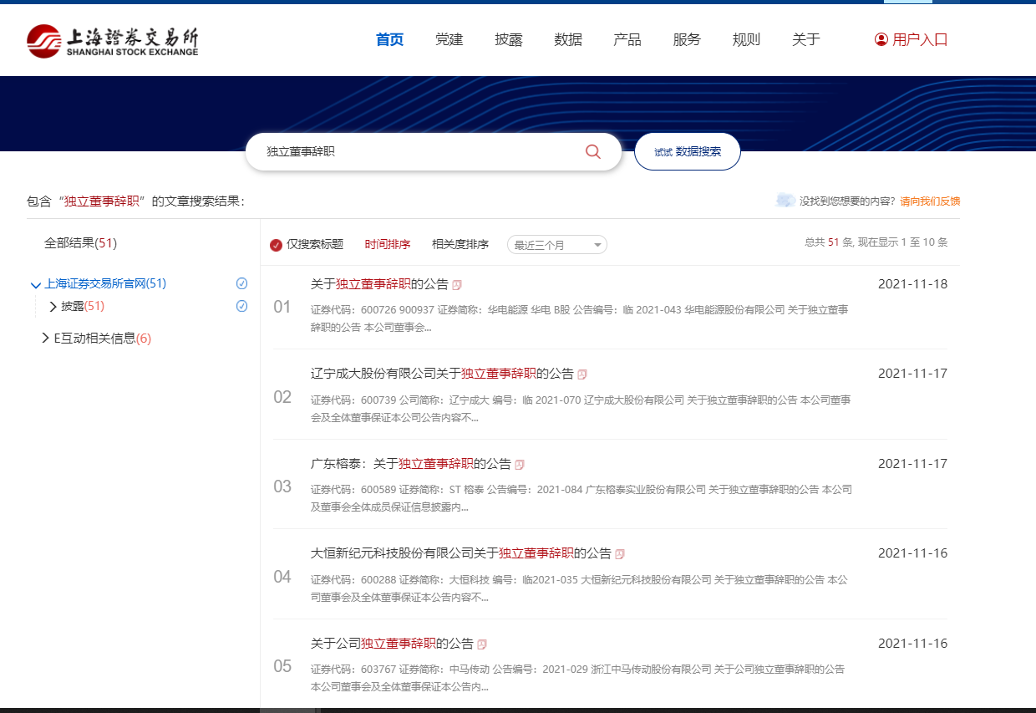Click the blue check badge beside 披露(51)
The height and width of the screenshot is (713, 1036).
(x=242, y=307)
